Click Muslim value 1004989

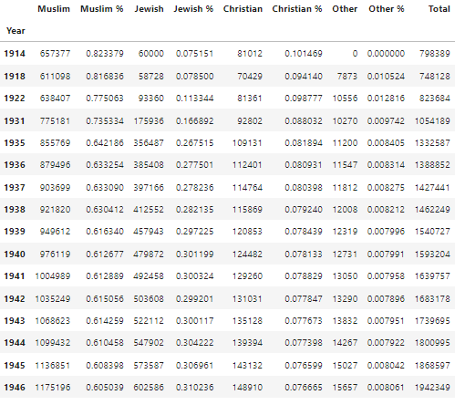click(53, 276)
